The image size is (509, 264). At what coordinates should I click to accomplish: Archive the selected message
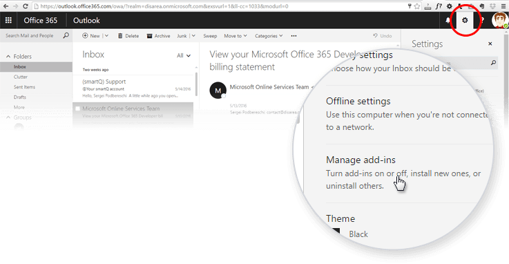pos(158,36)
